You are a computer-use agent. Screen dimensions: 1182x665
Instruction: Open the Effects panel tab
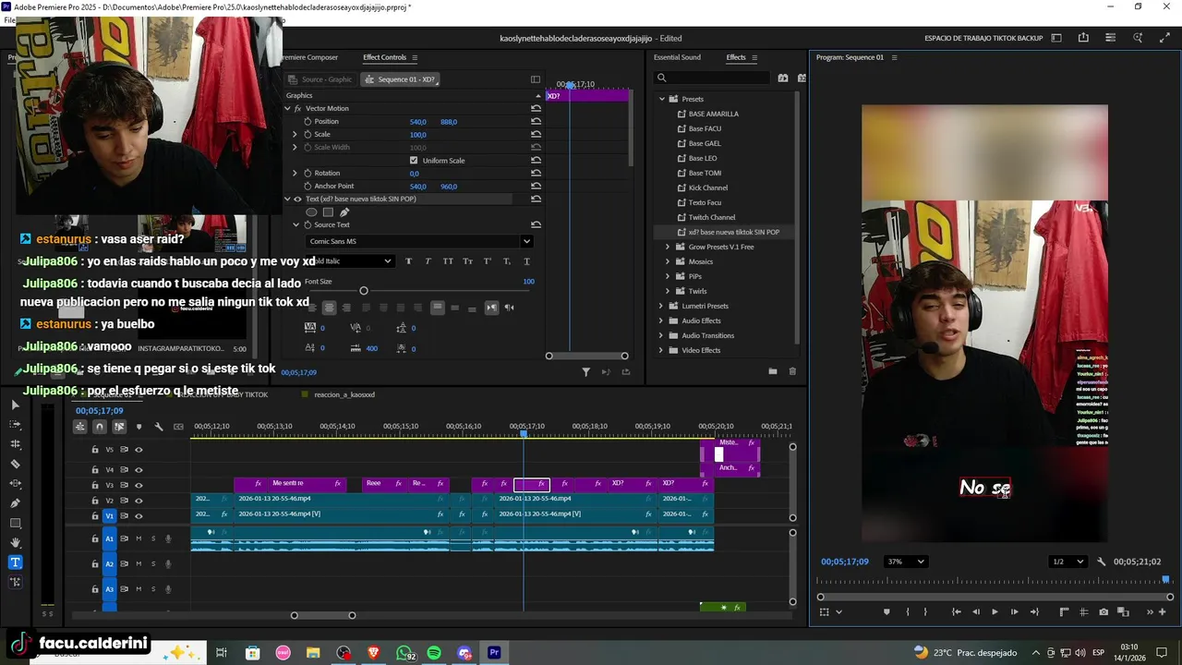coord(736,57)
